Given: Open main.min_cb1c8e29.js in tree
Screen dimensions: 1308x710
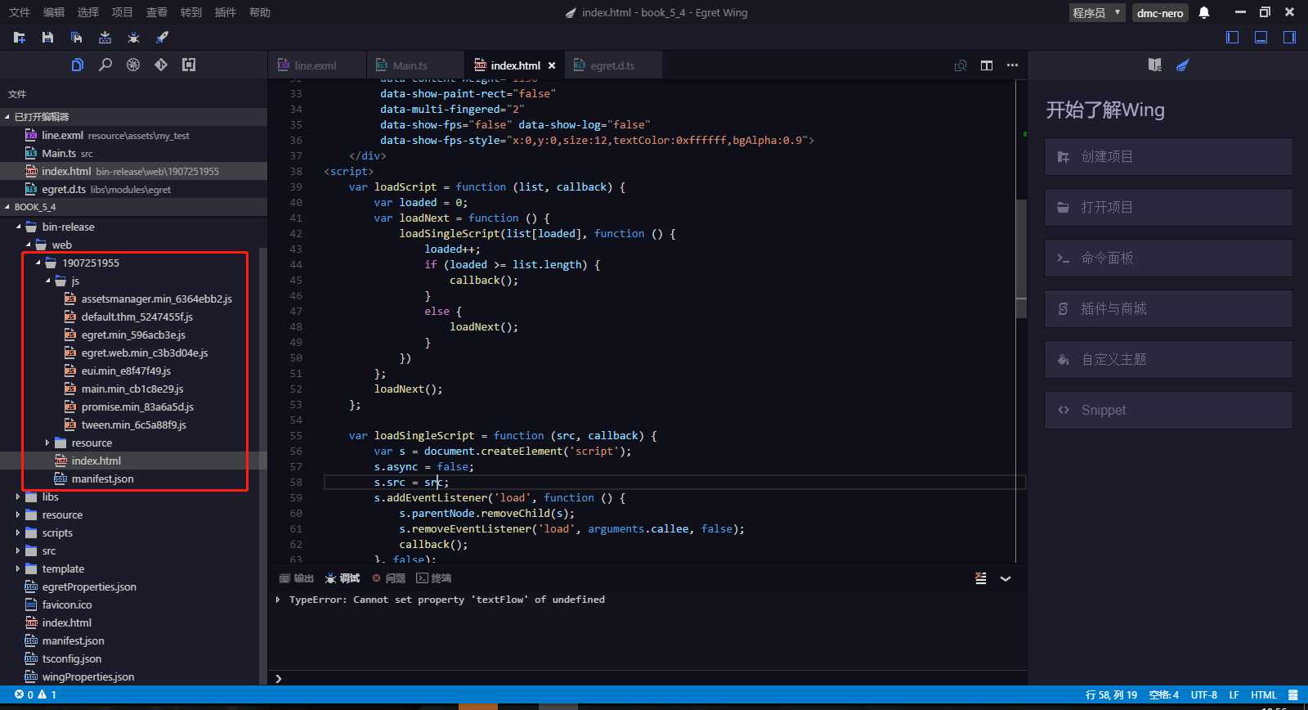Looking at the screenshot, I should 132,389.
